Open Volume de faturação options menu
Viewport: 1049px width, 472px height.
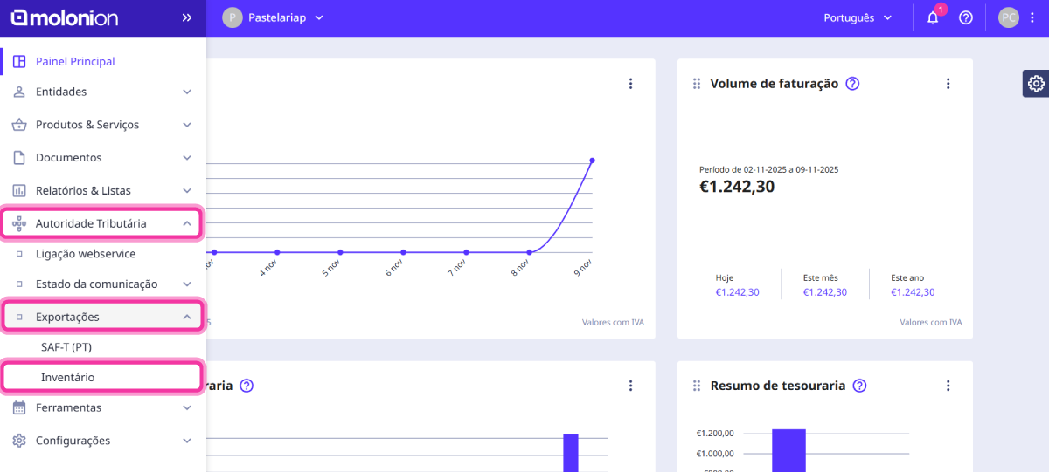point(948,84)
